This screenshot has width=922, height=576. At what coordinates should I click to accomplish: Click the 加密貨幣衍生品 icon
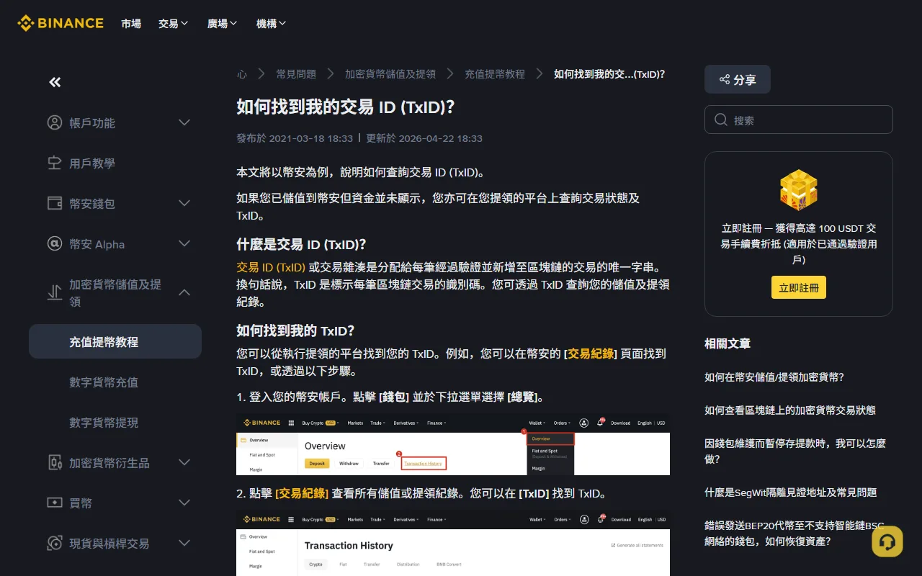coord(55,462)
